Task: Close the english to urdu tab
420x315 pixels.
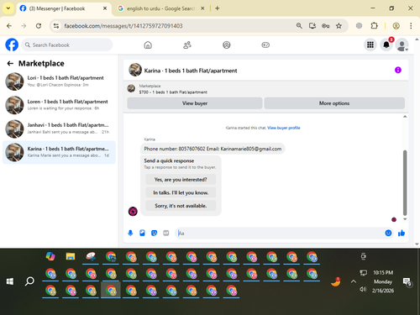Action: pos(202,8)
